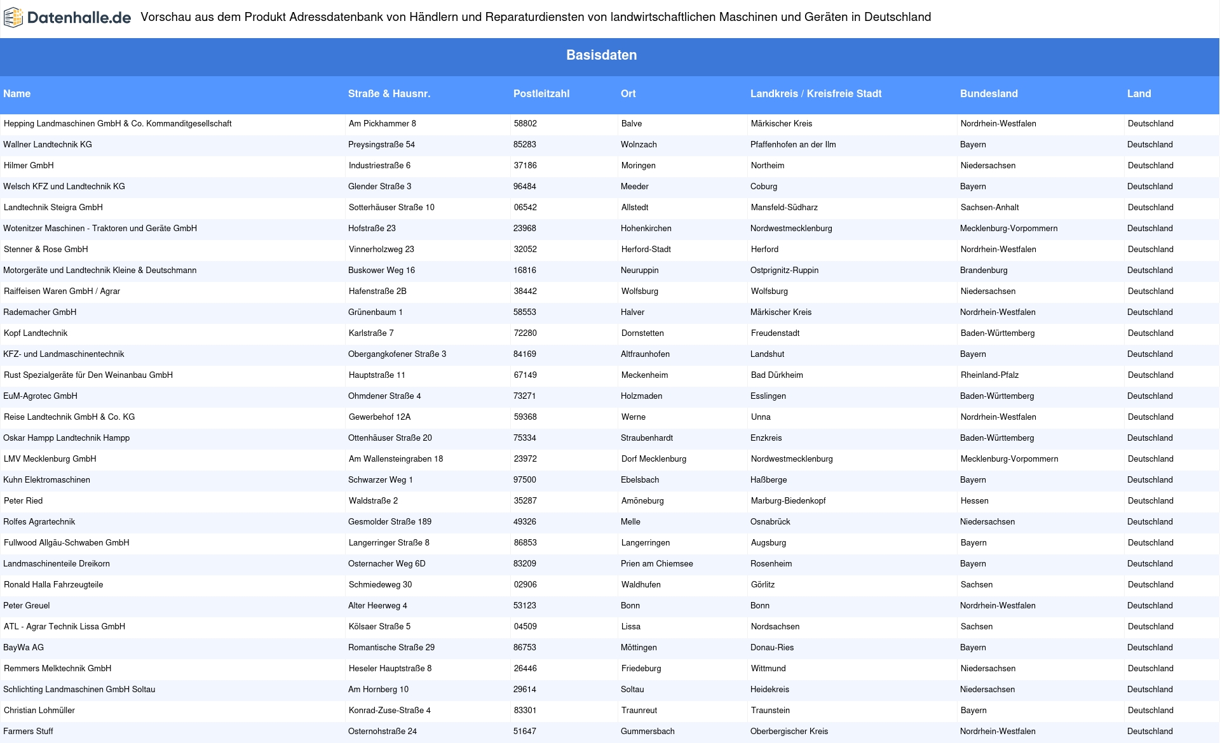Click the Name column header

tap(17, 94)
